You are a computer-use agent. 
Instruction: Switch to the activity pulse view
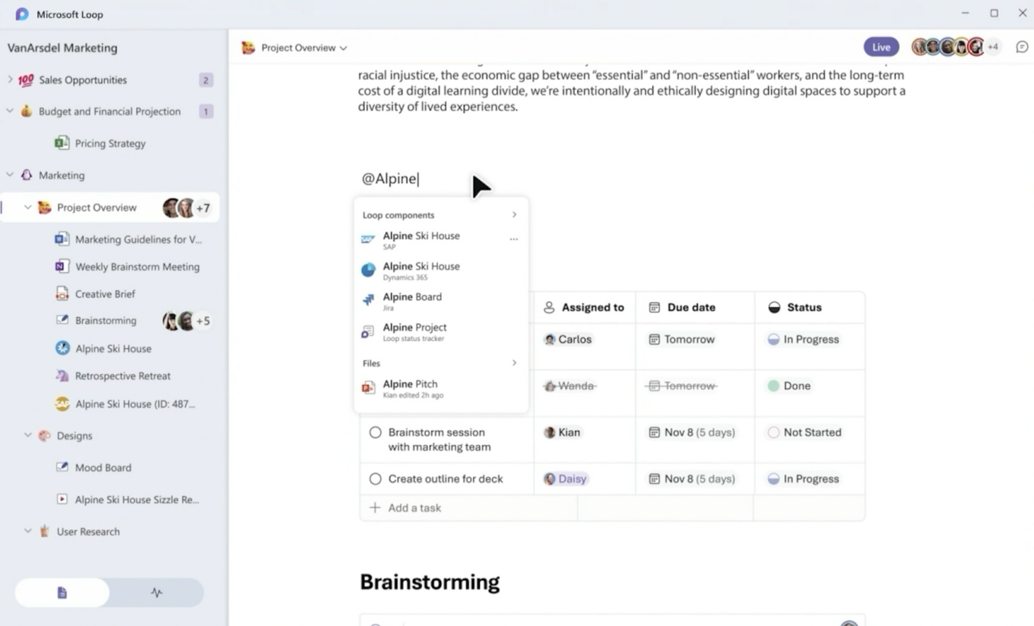pos(156,592)
